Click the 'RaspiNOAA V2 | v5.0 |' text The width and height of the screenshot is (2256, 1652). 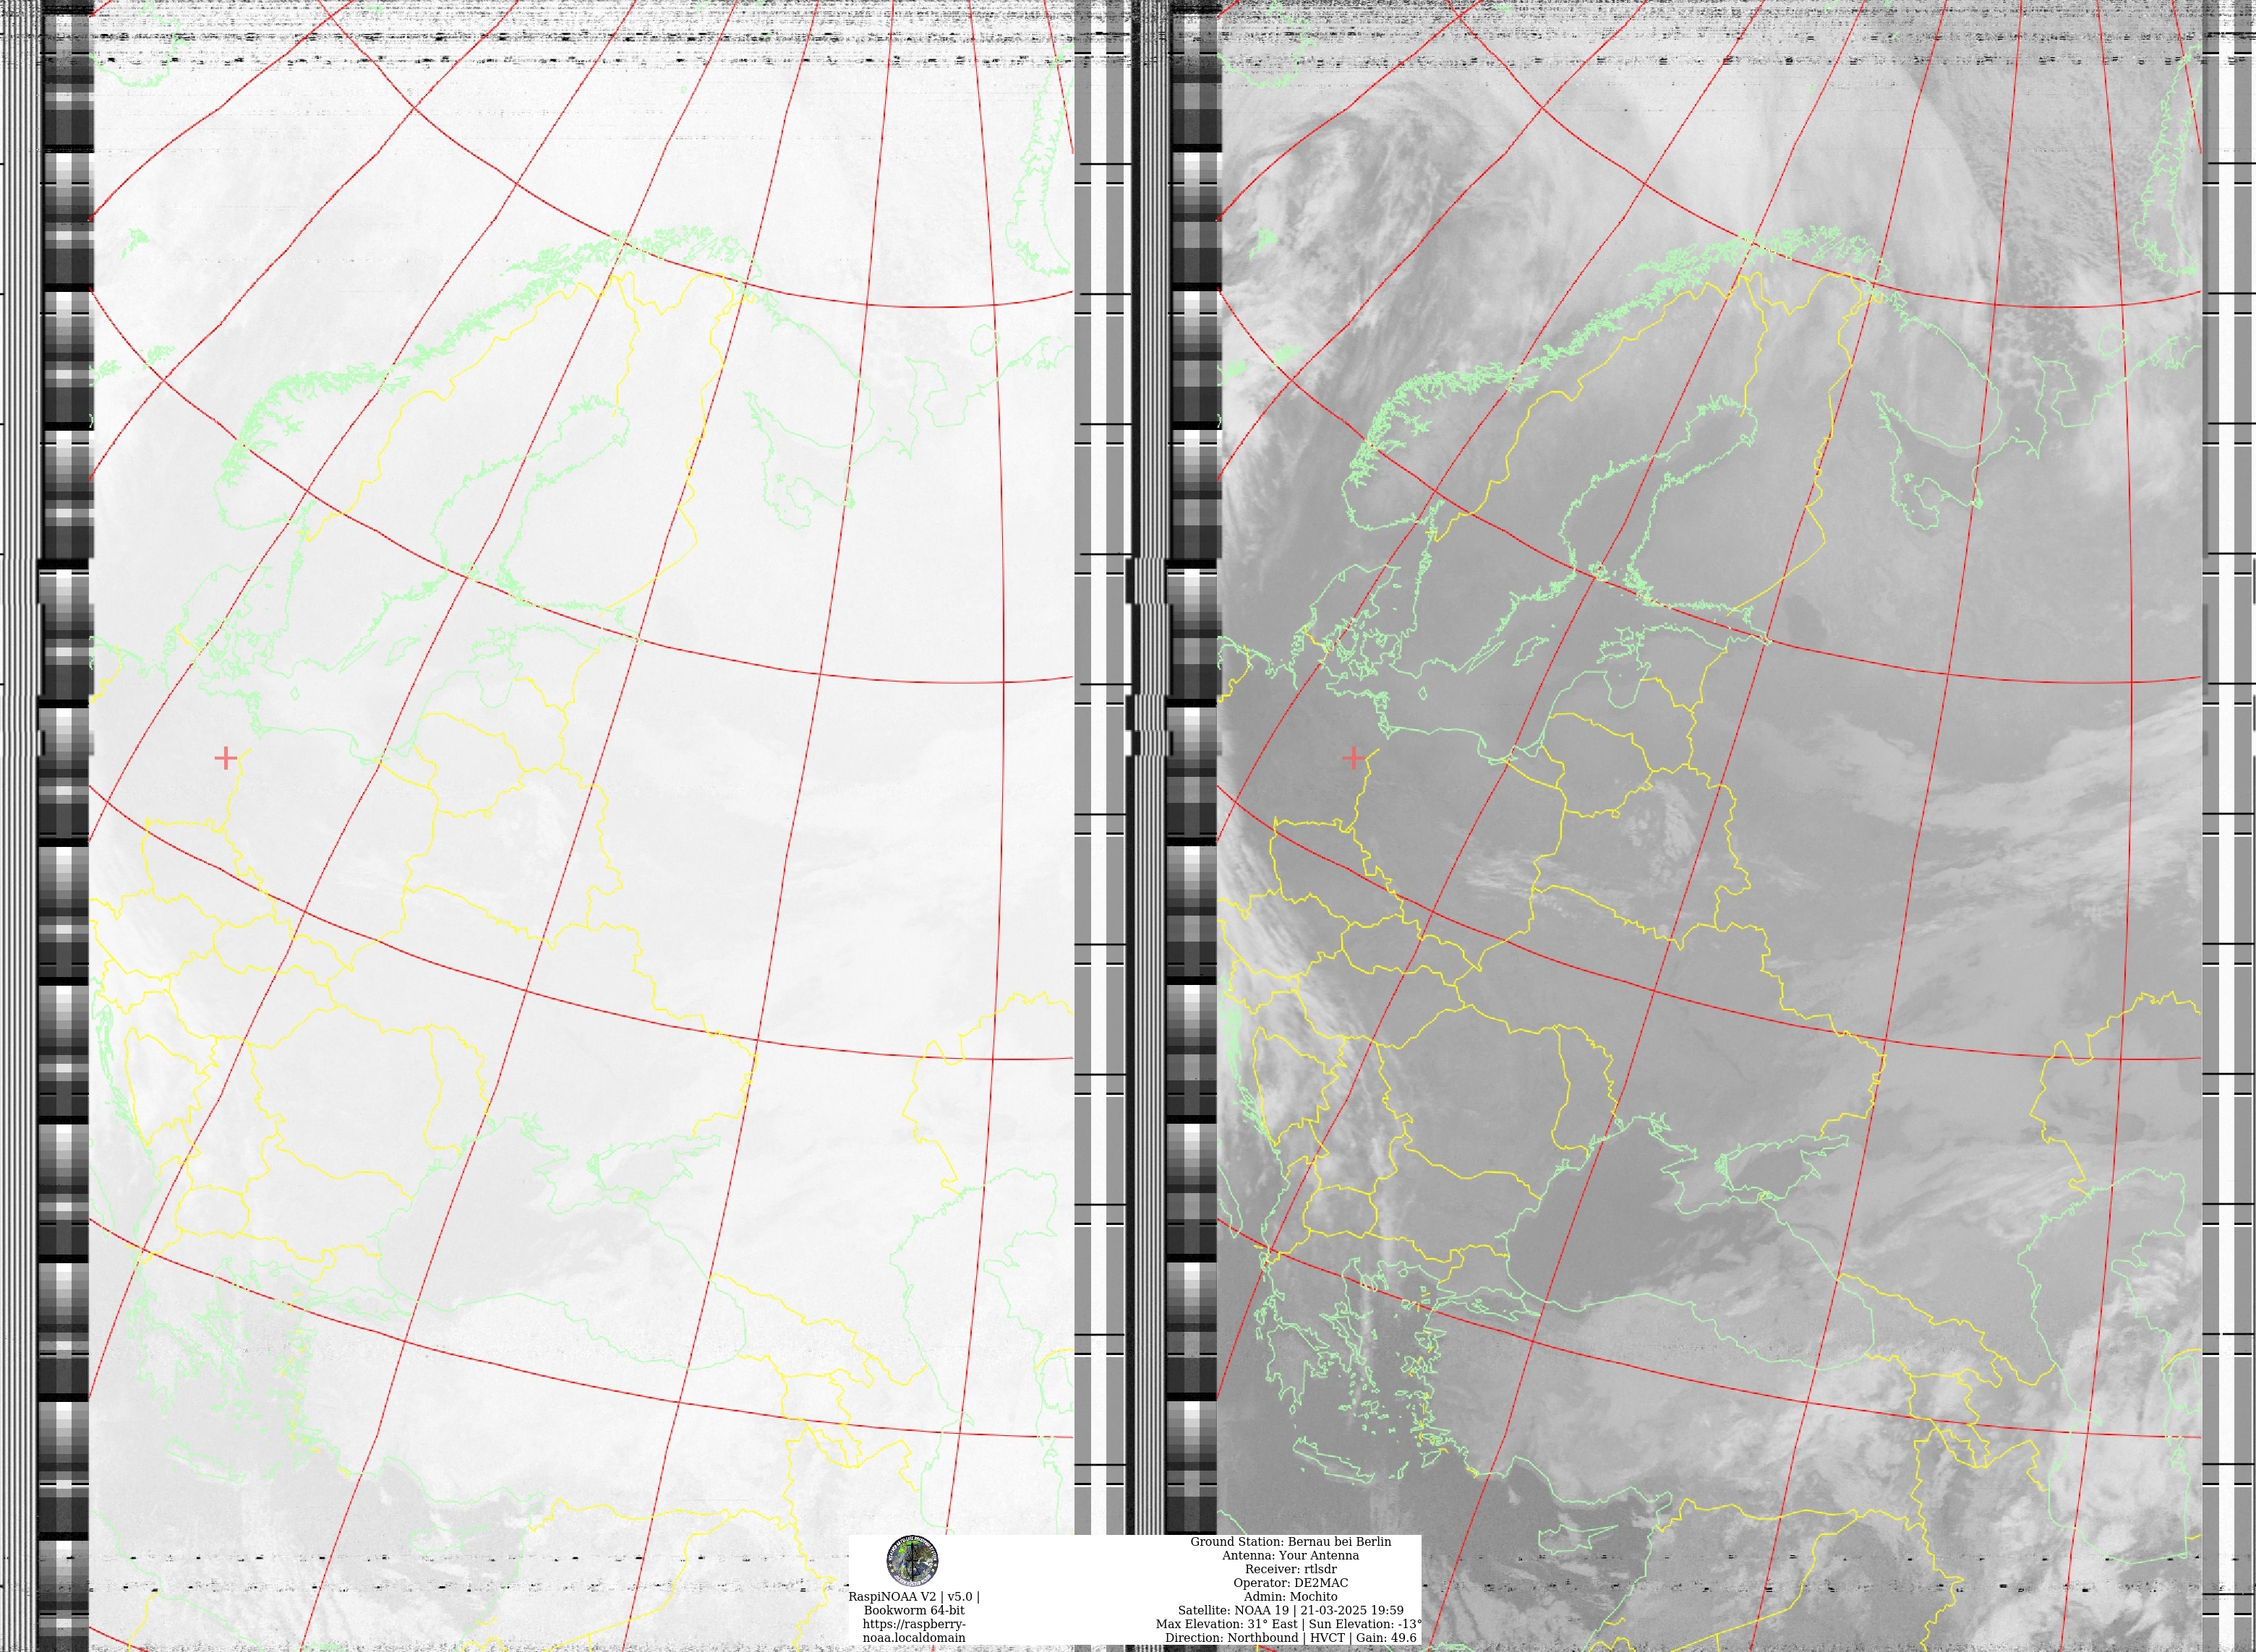click(913, 1597)
